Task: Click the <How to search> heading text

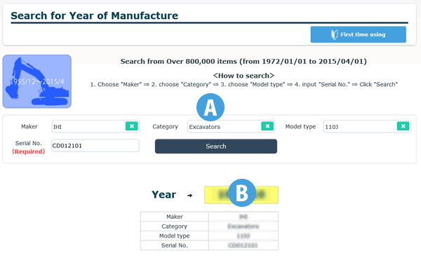Action: 243,76
